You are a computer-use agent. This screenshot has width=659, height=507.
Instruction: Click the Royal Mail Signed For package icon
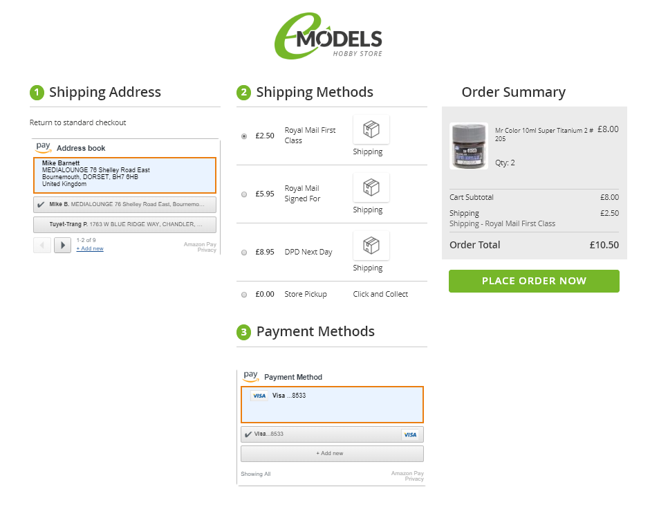coord(371,187)
